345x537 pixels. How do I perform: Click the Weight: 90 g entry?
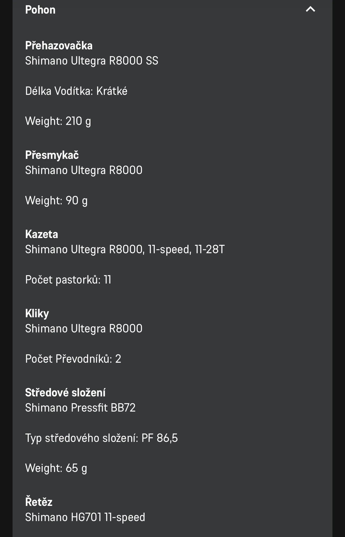coord(56,201)
